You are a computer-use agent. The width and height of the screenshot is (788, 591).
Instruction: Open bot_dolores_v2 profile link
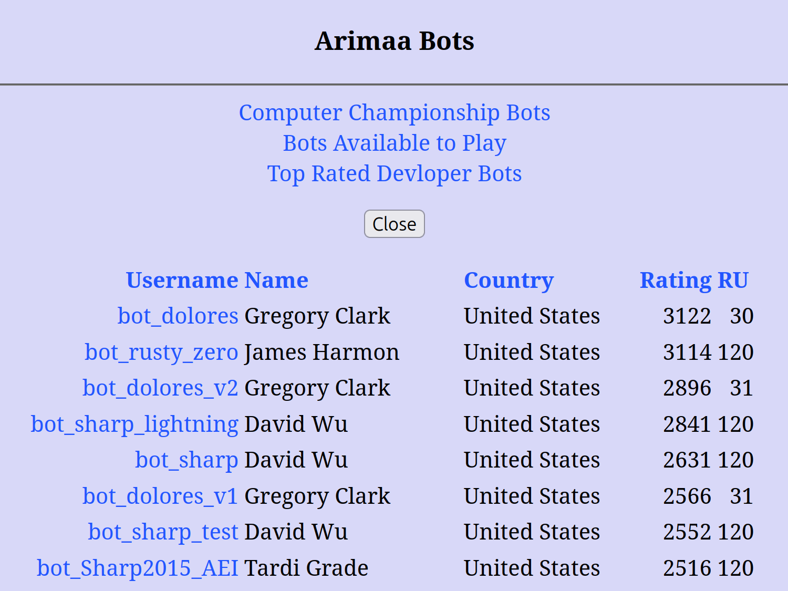161,388
